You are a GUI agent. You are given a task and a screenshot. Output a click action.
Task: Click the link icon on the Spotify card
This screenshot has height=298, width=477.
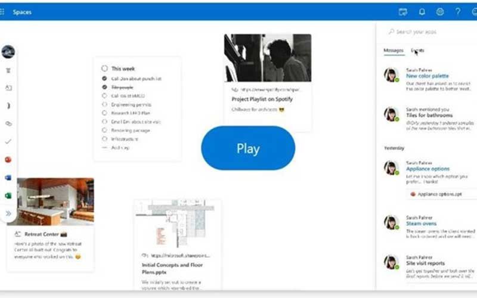[234, 90]
